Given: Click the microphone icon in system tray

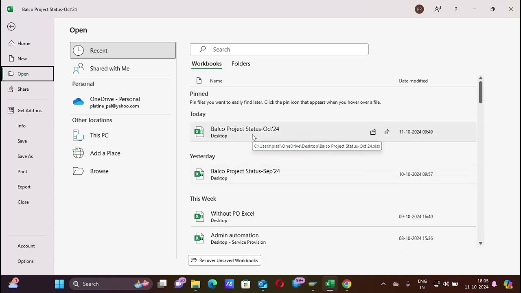Looking at the screenshot, I should (x=408, y=284).
